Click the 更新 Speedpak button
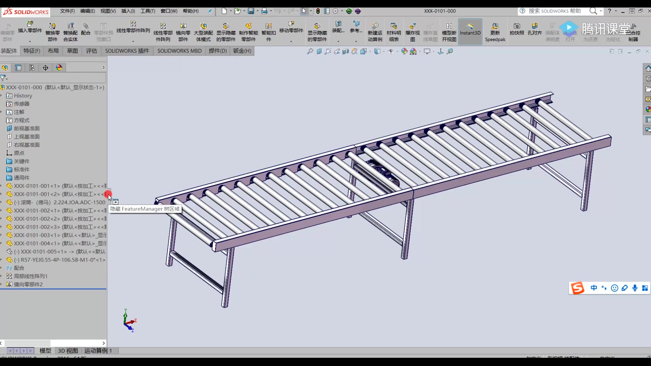Image resolution: width=651 pixels, height=366 pixels. pos(495,32)
